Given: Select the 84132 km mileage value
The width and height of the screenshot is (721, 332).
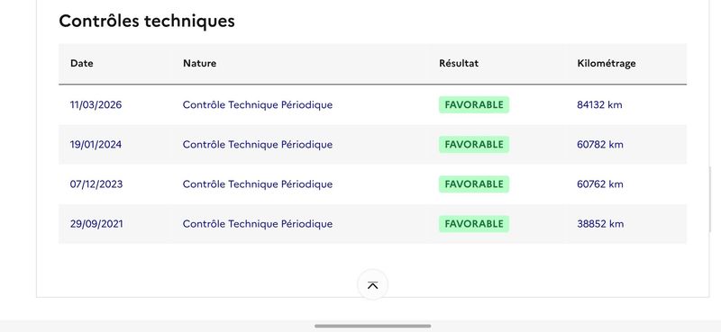Looking at the screenshot, I should pos(599,104).
